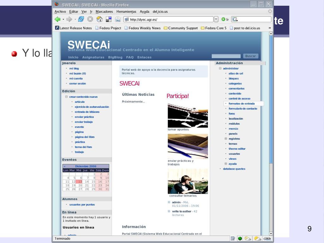Click the laptop enviar prácticas thumbnail
The height and width of the screenshot is (243, 324).
188,146
